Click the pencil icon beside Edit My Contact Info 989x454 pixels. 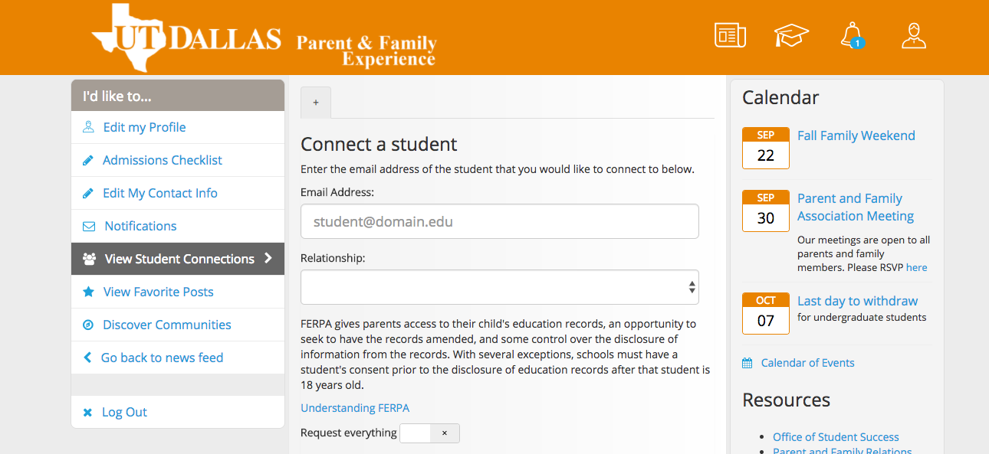(x=88, y=193)
